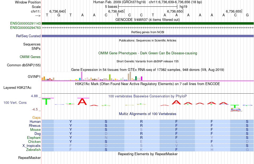The height and width of the screenshot is (164, 254).
Task: Open the Layered H3K27Ac track label
Action: tap(17, 88)
